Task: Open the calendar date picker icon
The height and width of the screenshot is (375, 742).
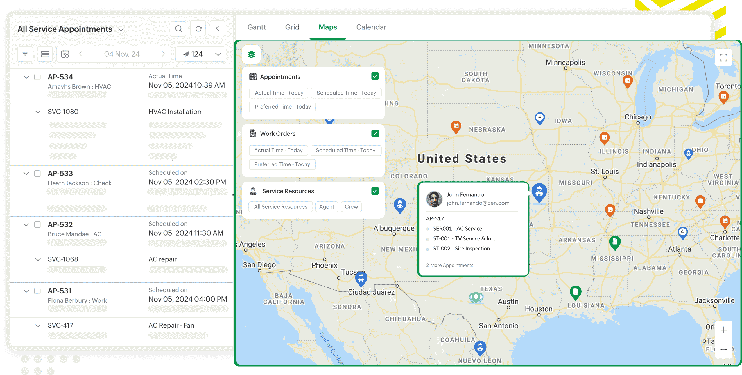Action: [x=65, y=54]
